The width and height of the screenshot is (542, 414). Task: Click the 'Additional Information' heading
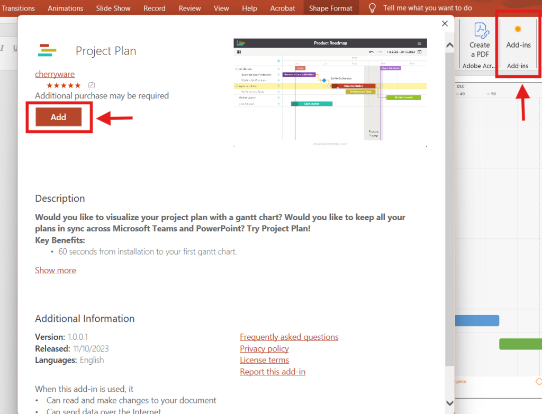(x=85, y=319)
